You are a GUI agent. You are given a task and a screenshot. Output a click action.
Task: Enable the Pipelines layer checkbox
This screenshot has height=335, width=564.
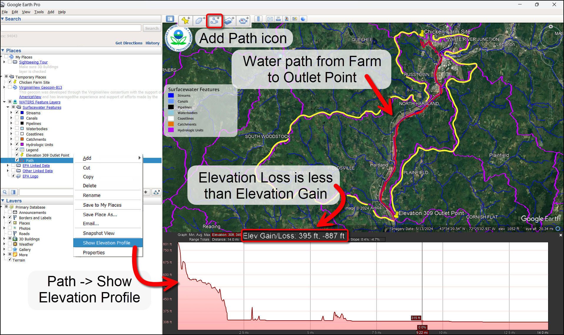(17, 123)
